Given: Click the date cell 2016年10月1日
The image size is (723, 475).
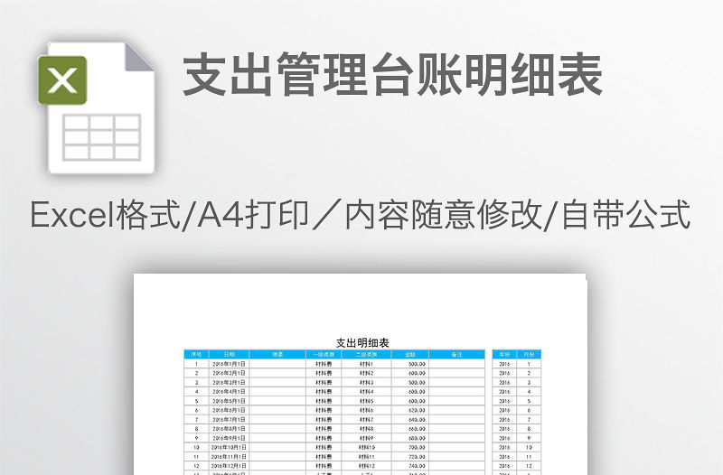Looking at the screenshot, I should pyautogui.click(x=230, y=447).
